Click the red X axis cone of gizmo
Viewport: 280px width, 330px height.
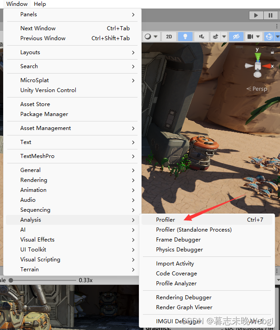(266, 66)
